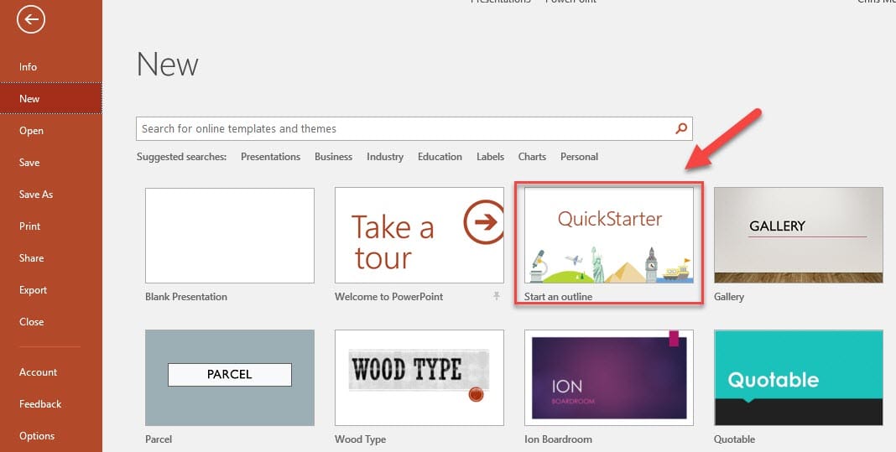The height and width of the screenshot is (452, 896).
Task: Select New in the backstage menu
Action: click(x=51, y=98)
